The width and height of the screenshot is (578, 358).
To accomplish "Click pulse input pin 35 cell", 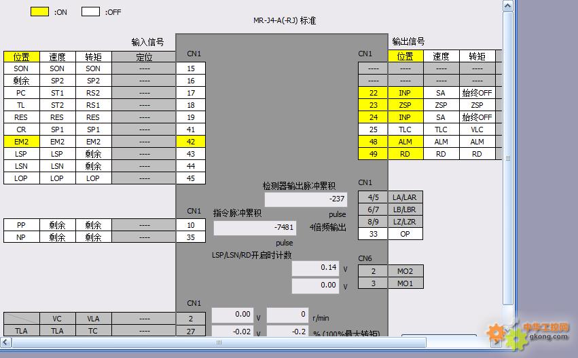I will tap(191, 237).
